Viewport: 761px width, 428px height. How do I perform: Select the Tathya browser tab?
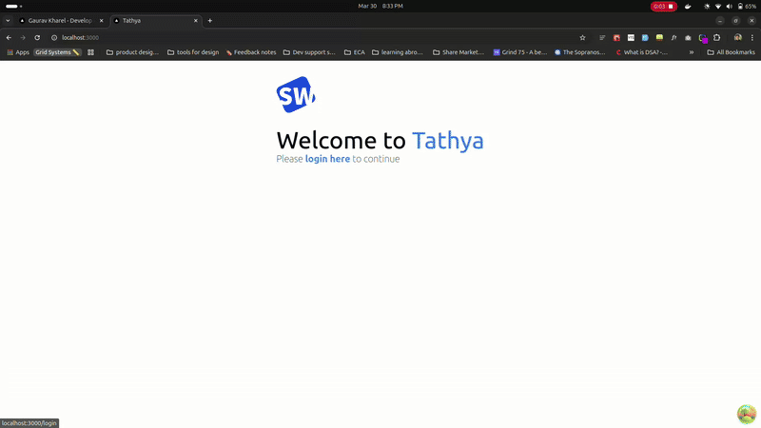tap(155, 20)
